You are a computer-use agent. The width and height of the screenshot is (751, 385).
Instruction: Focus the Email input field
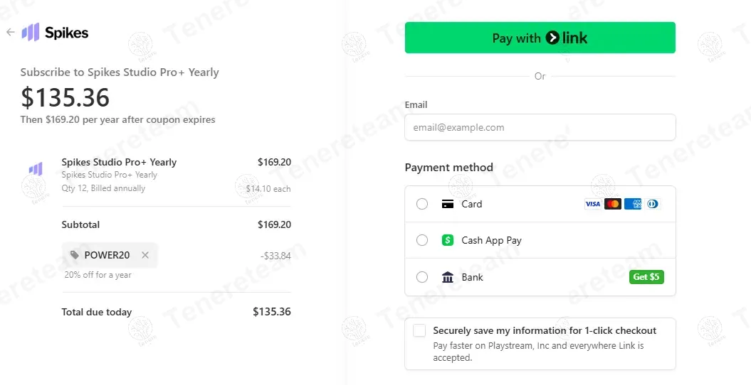coord(540,128)
